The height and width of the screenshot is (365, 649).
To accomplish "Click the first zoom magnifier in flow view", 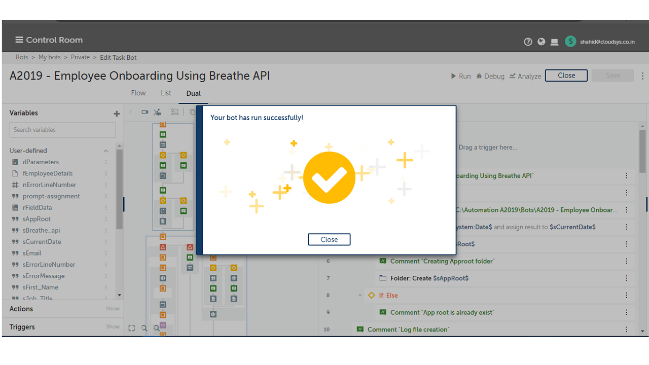I will pos(144,328).
